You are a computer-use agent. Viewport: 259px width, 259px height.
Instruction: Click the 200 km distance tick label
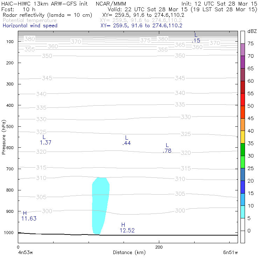click(159, 247)
